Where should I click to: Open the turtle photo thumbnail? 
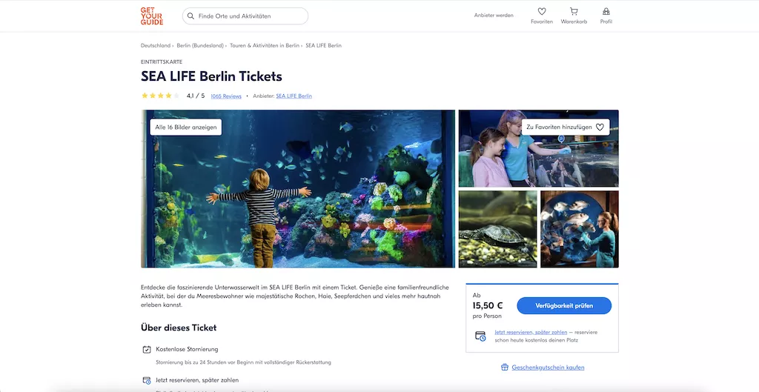pyautogui.click(x=497, y=229)
